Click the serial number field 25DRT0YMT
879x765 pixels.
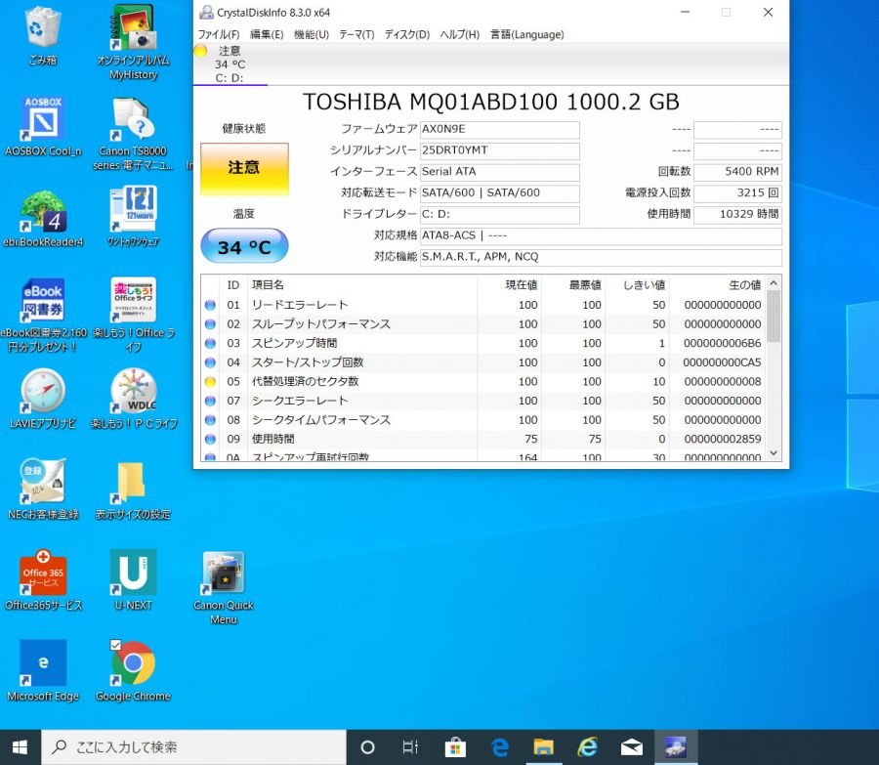click(x=499, y=150)
